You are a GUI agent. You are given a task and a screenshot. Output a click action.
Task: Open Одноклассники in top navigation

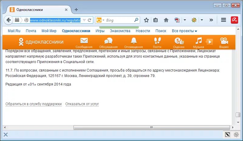coord(76,31)
